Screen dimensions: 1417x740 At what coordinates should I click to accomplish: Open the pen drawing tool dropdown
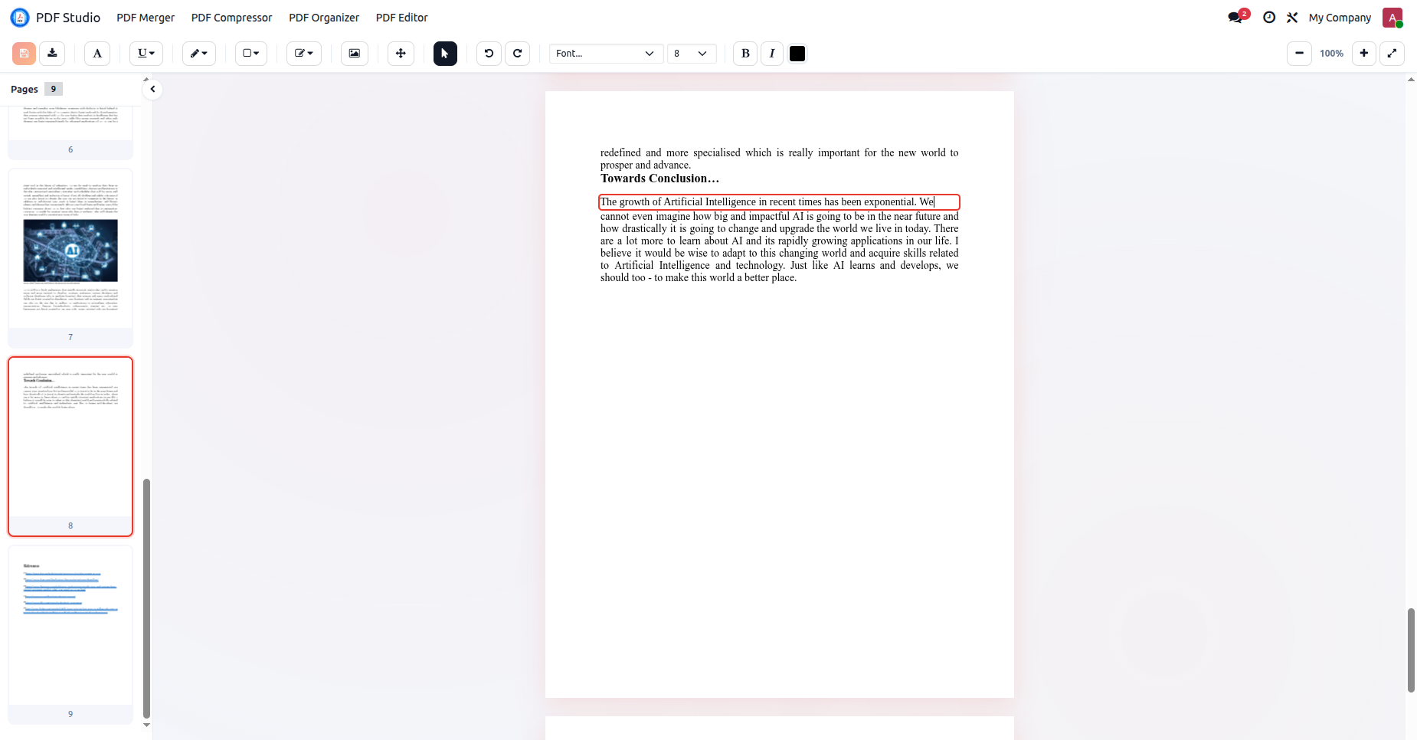[199, 54]
